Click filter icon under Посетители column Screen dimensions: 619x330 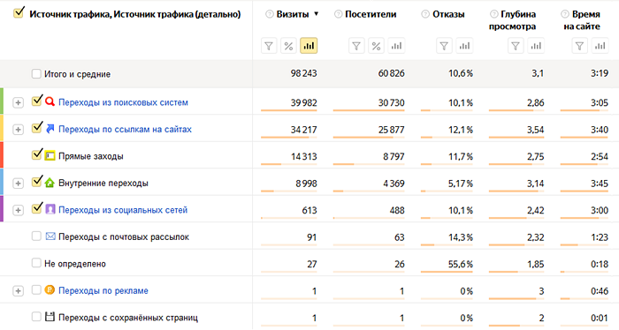click(356, 46)
